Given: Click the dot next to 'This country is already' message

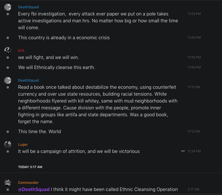Looking at the screenshot, I should 8,38.
